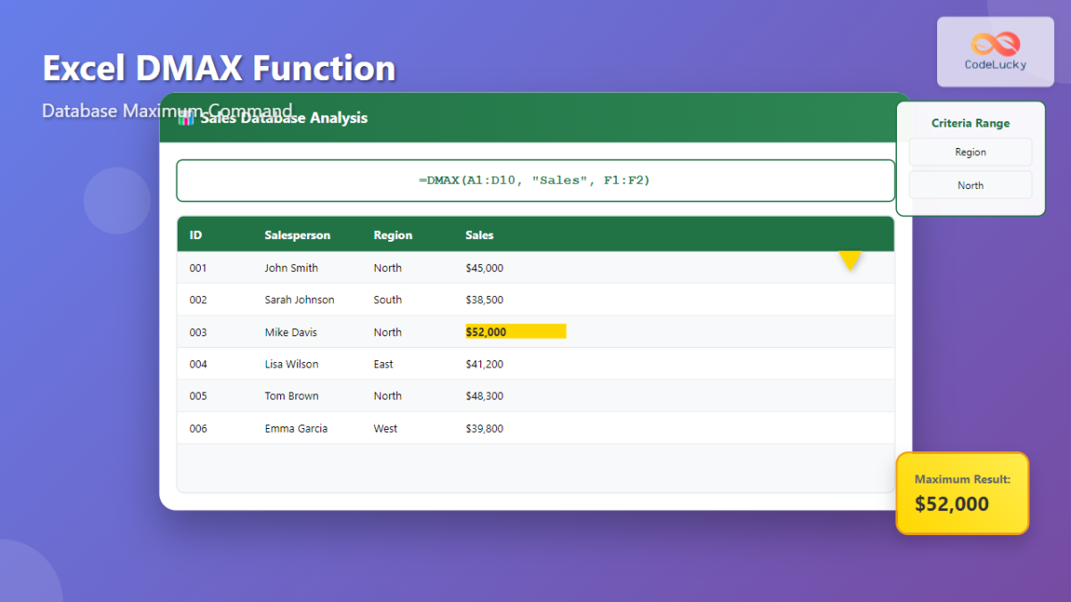
Task: Select the Mike Davis row name
Action: [x=290, y=332]
